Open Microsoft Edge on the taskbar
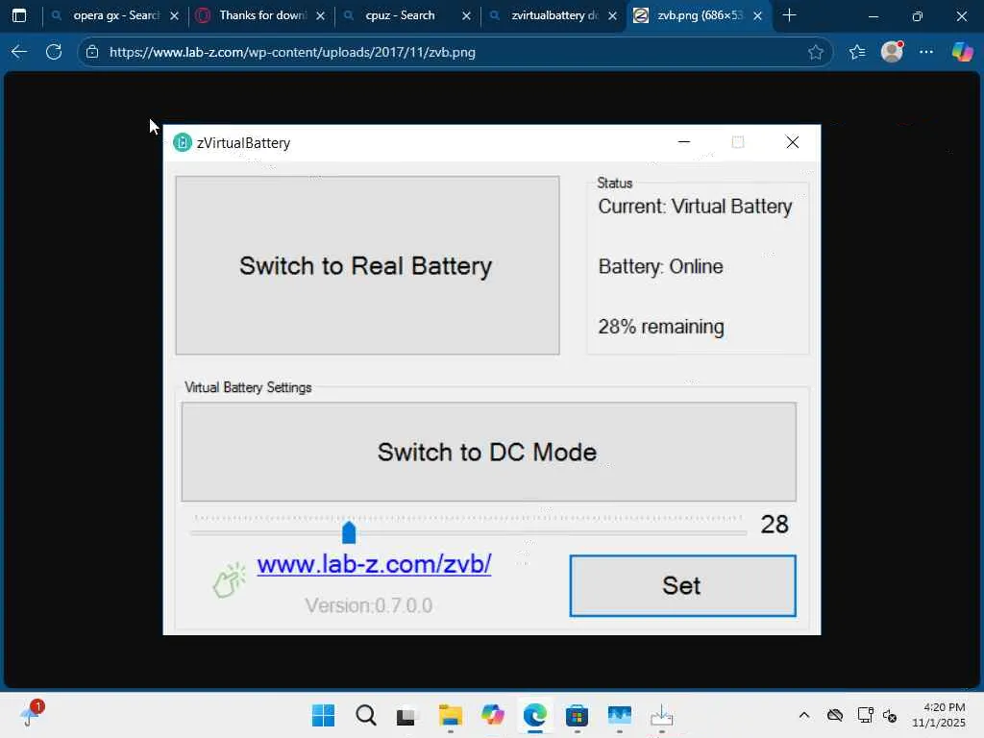The image size is (984, 738). 534,715
